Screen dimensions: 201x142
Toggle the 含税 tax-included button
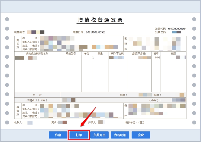click(x=141, y=135)
